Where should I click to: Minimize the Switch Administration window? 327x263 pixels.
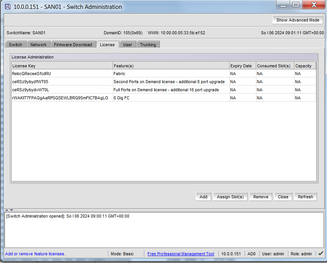[x=284, y=5]
